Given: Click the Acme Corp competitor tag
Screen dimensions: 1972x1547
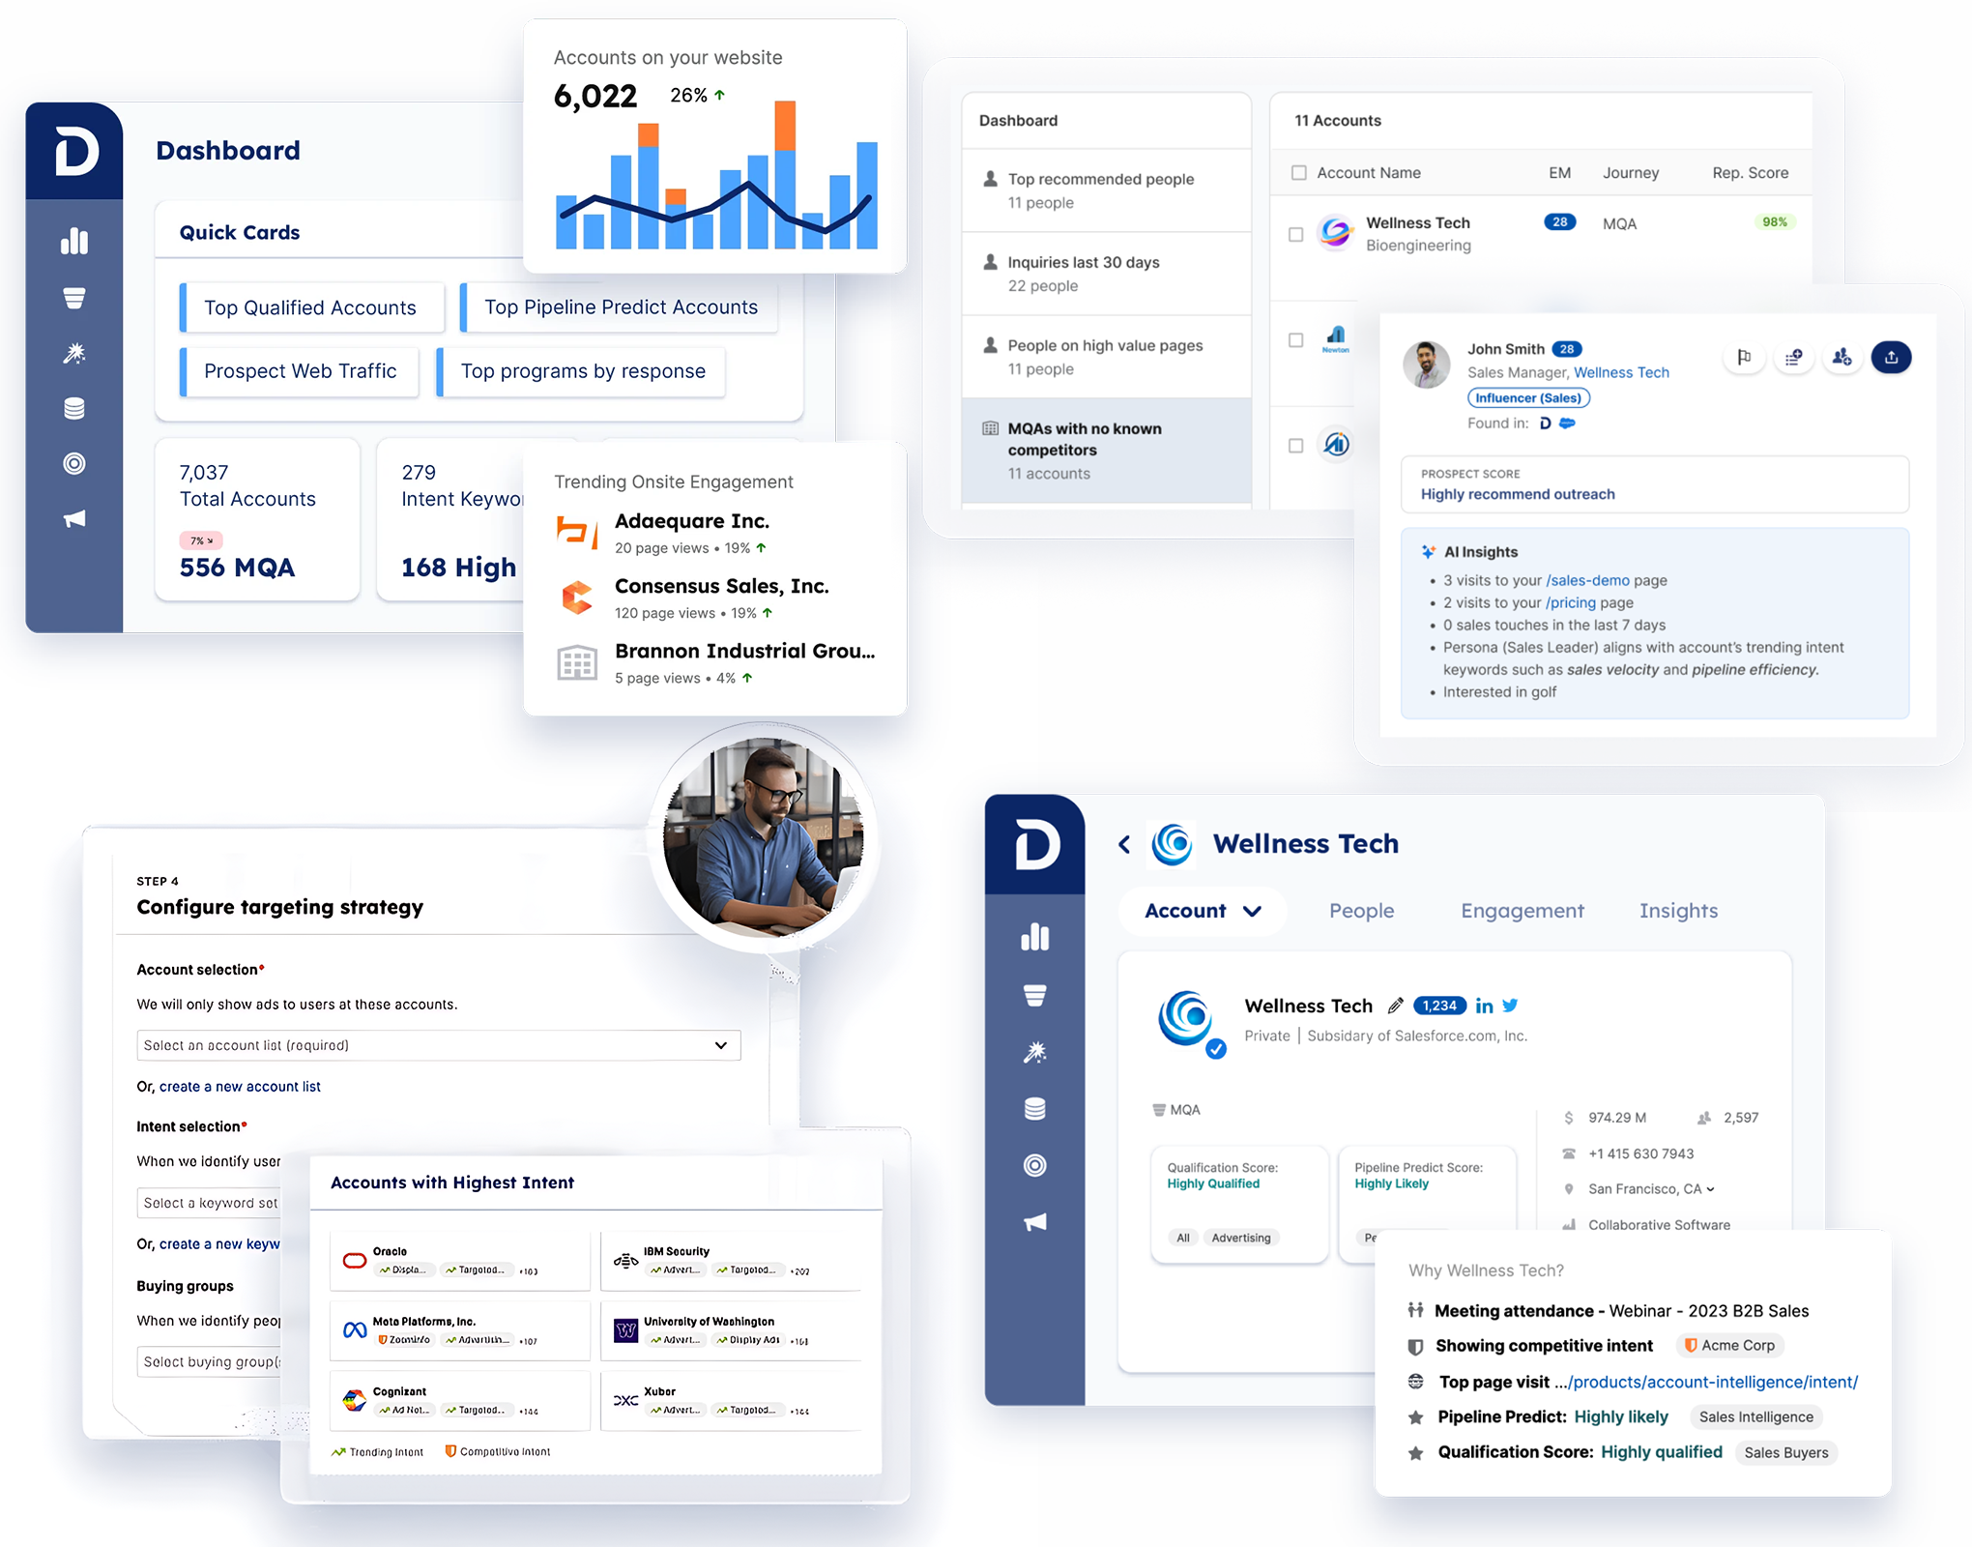Looking at the screenshot, I should pyautogui.click(x=1730, y=1346).
